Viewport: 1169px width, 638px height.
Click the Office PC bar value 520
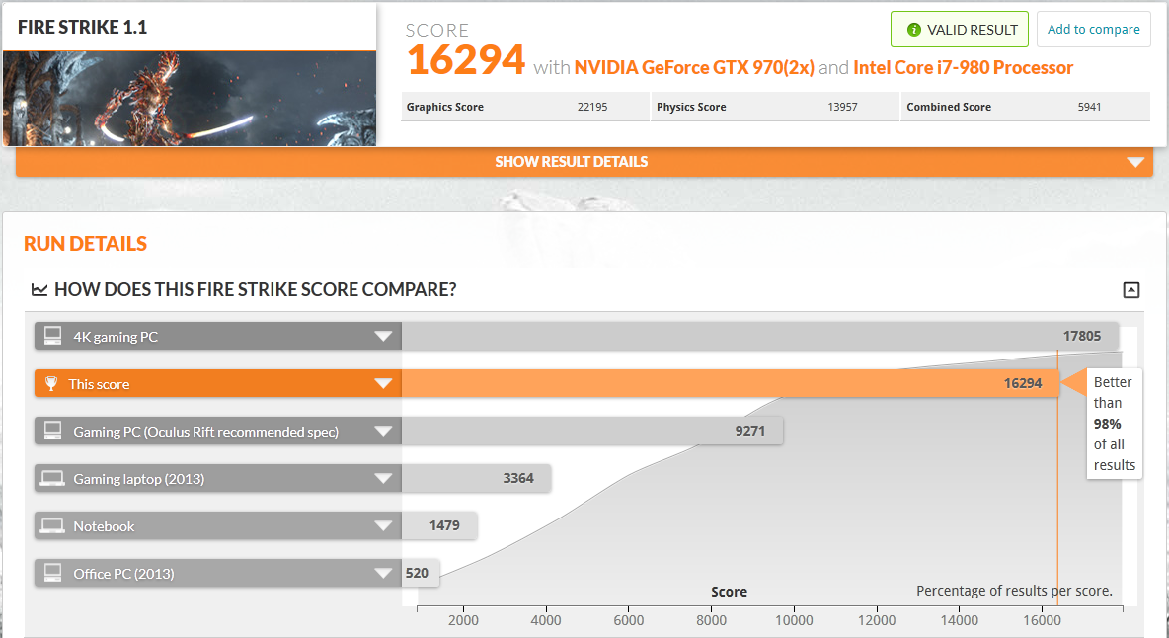(x=417, y=573)
